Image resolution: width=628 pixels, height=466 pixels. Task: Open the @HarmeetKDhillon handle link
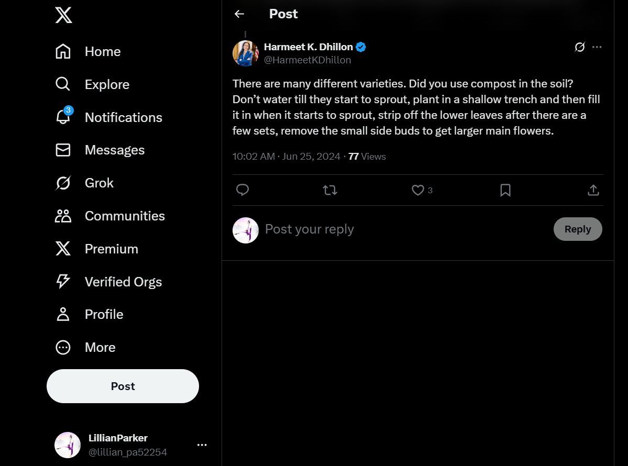tap(307, 60)
